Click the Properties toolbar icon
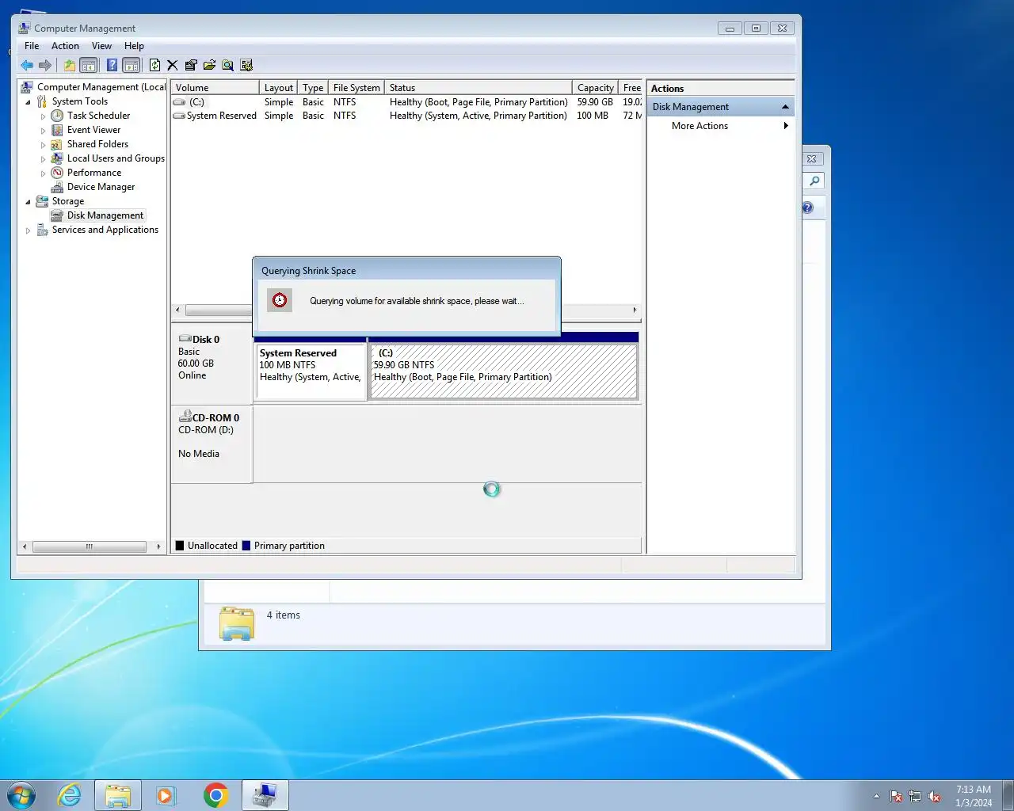 click(191, 66)
